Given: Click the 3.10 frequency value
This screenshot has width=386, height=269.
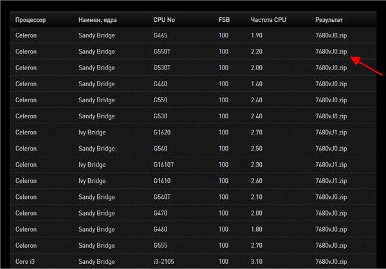Looking at the screenshot, I should click(257, 262).
